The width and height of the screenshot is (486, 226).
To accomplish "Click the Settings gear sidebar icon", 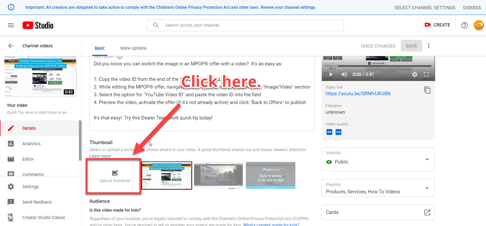I will point(11,187).
